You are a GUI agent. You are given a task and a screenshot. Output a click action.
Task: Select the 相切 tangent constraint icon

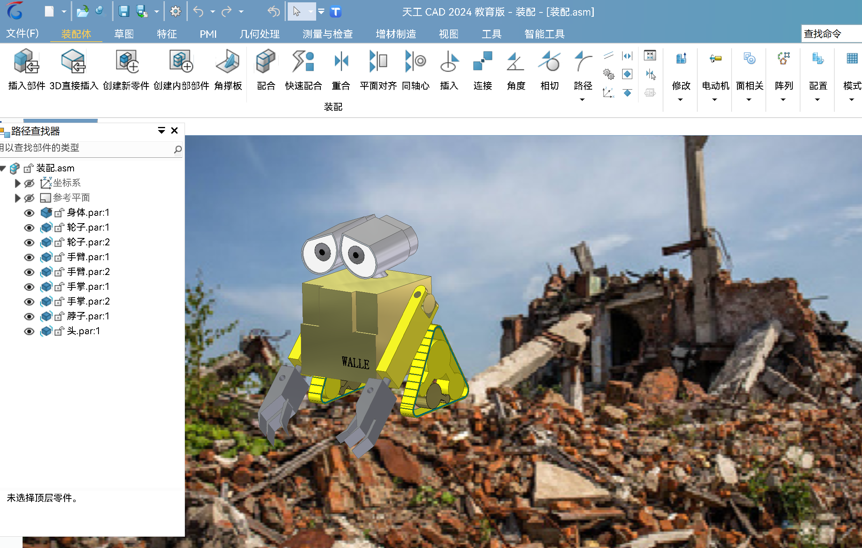coord(549,61)
